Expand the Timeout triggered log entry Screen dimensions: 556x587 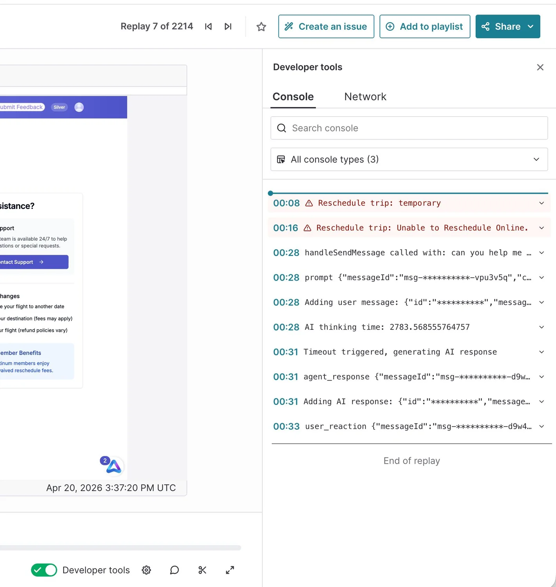coord(542,352)
